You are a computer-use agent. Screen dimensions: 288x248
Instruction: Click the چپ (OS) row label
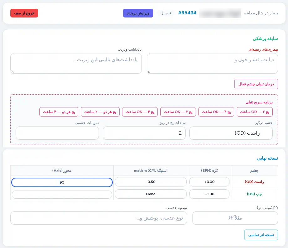click(254, 194)
